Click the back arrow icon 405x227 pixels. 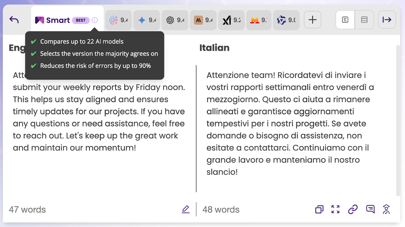(14, 20)
